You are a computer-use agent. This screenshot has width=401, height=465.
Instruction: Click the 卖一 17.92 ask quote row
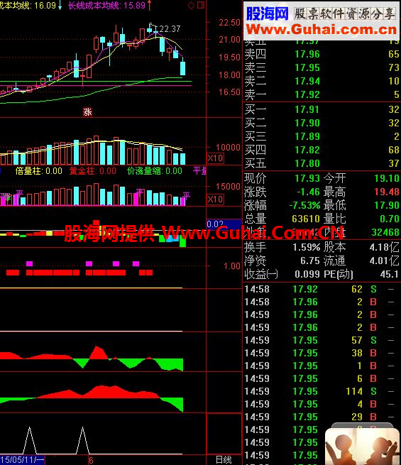pyautogui.click(x=322, y=95)
